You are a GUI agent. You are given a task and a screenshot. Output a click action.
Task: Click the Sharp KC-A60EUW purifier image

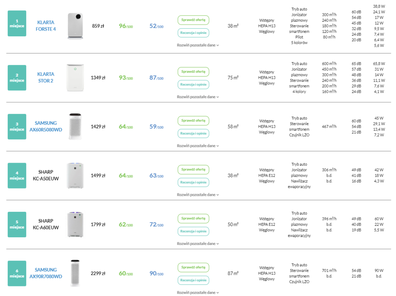pyautogui.click(x=75, y=224)
